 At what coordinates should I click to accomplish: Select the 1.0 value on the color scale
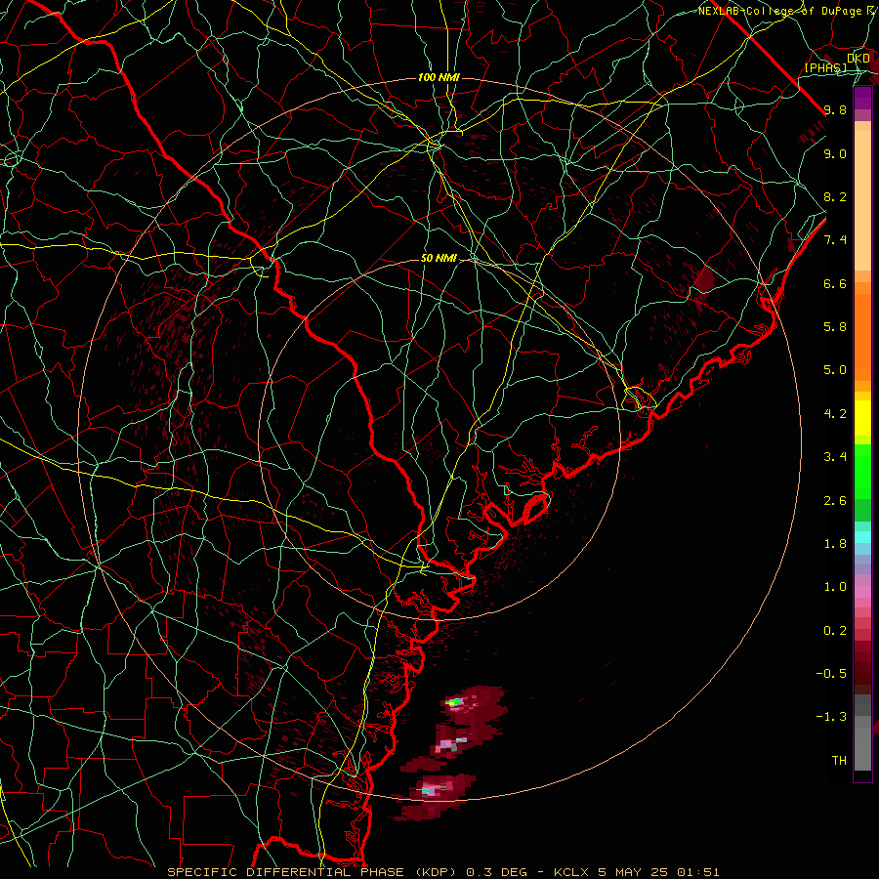pyautogui.click(x=835, y=587)
